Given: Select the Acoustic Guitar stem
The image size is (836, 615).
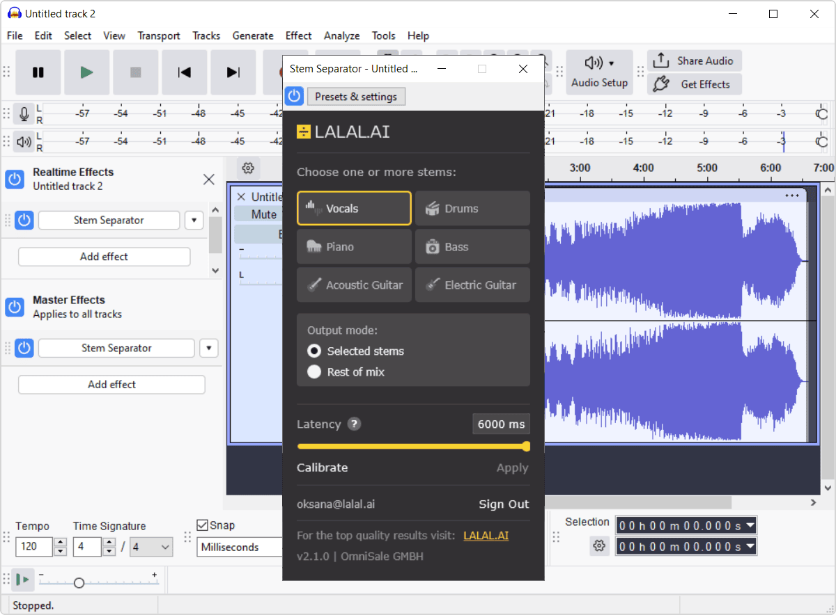Looking at the screenshot, I should (x=354, y=285).
